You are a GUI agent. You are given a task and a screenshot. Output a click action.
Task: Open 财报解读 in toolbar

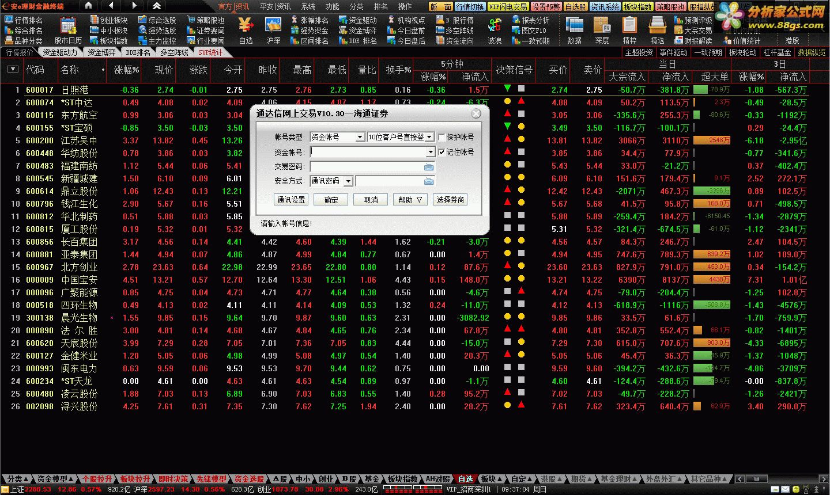[693, 41]
